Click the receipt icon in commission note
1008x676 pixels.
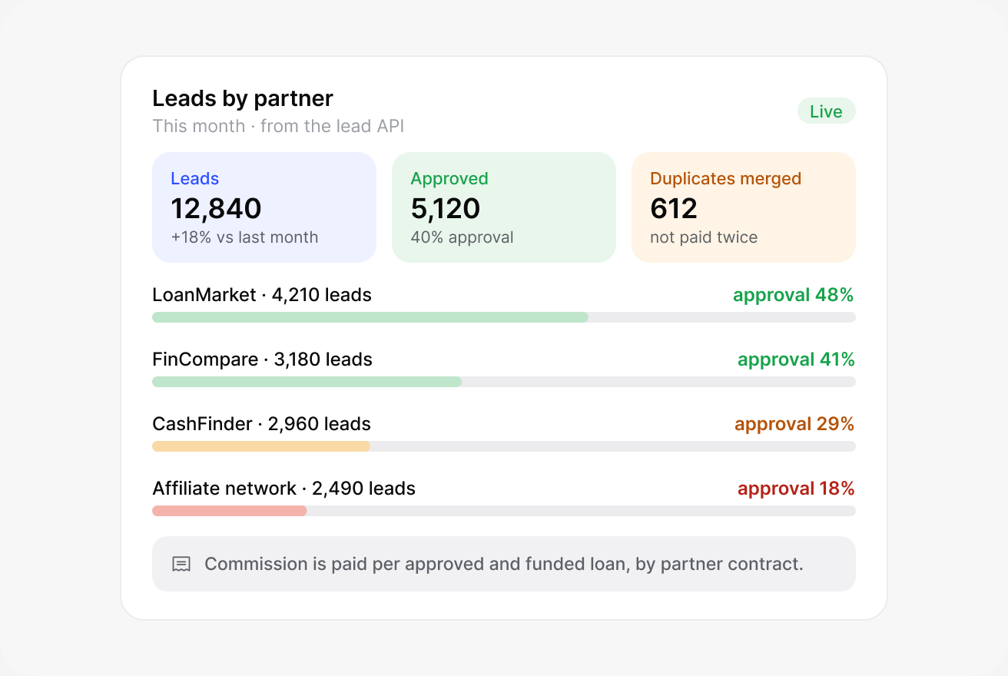coord(181,564)
